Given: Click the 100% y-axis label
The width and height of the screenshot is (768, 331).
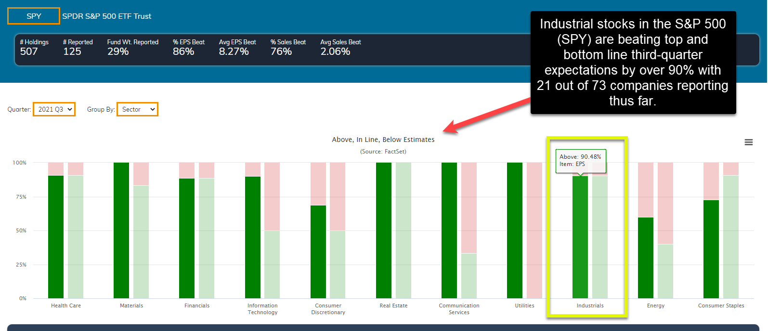Looking at the screenshot, I should click(x=20, y=163).
